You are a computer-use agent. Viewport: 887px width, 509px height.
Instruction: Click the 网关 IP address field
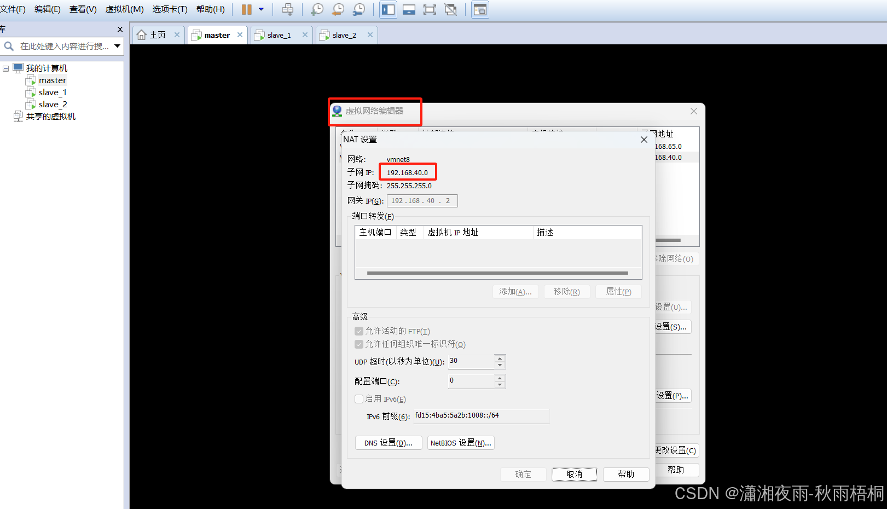point(422,201)
